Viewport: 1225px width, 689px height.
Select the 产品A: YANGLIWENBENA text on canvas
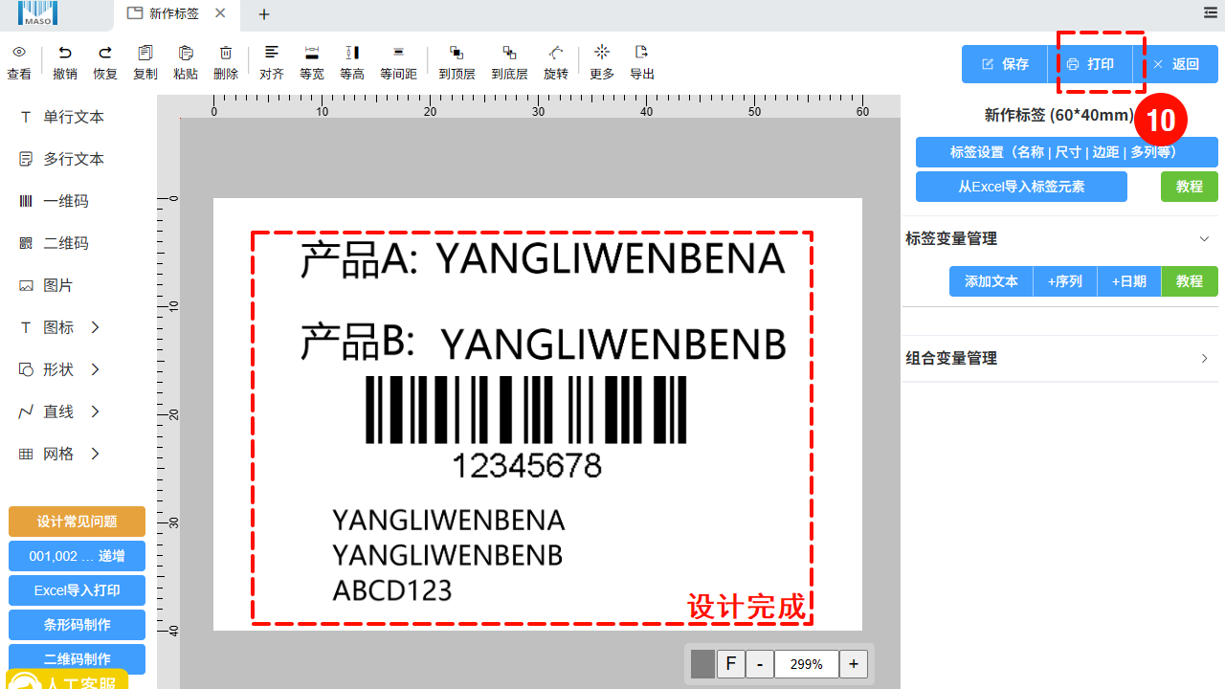[x=543, y=259]
